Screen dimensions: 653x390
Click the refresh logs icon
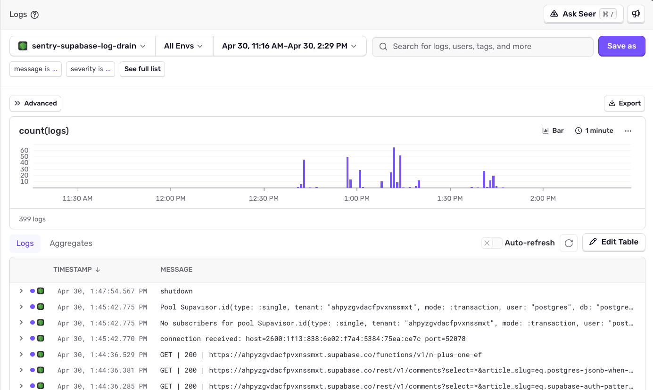click(x=569, y=243)
